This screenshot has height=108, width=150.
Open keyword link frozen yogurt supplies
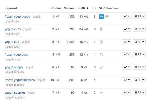20,80
